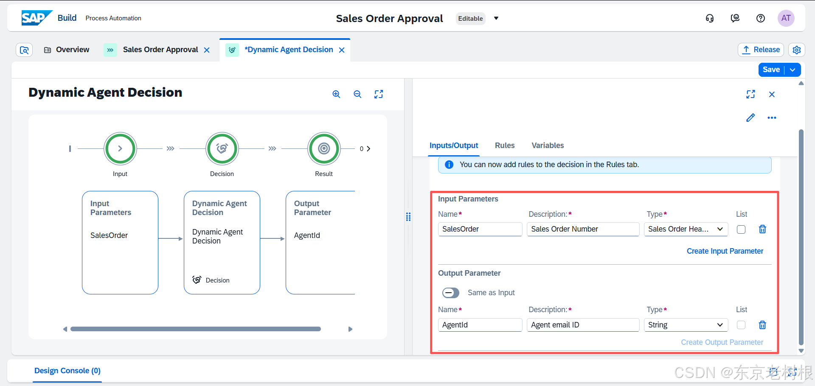Viewport: 815px width, 386px height.
Task: Expand decision diagram to full screen
Action: coord(379,94)
